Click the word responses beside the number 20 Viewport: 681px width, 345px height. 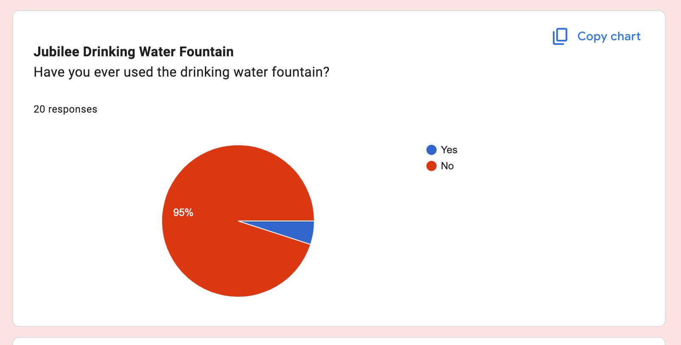(x=73, y=109)
